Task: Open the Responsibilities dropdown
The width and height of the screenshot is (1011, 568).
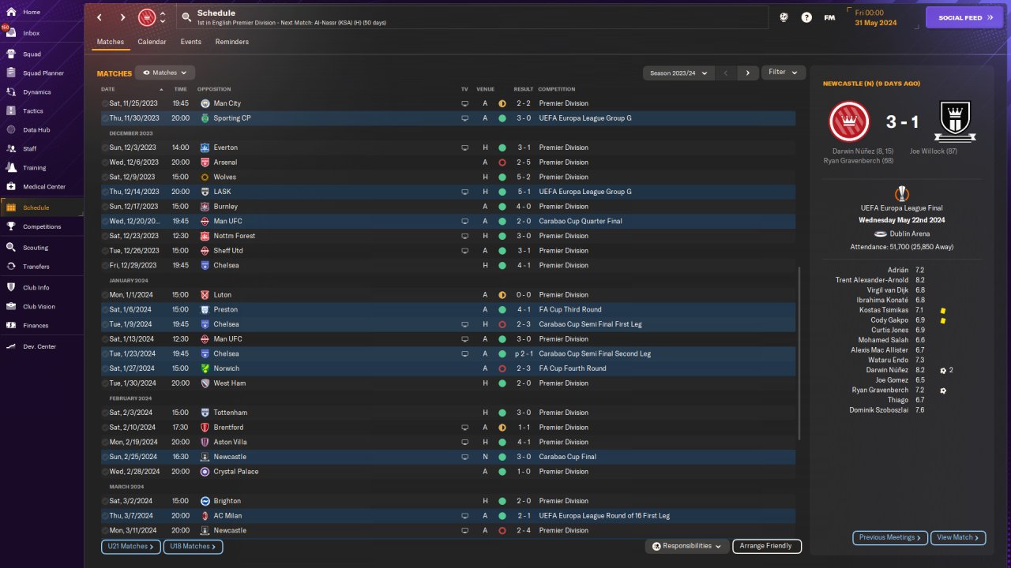Action: (x=686, y=546)
